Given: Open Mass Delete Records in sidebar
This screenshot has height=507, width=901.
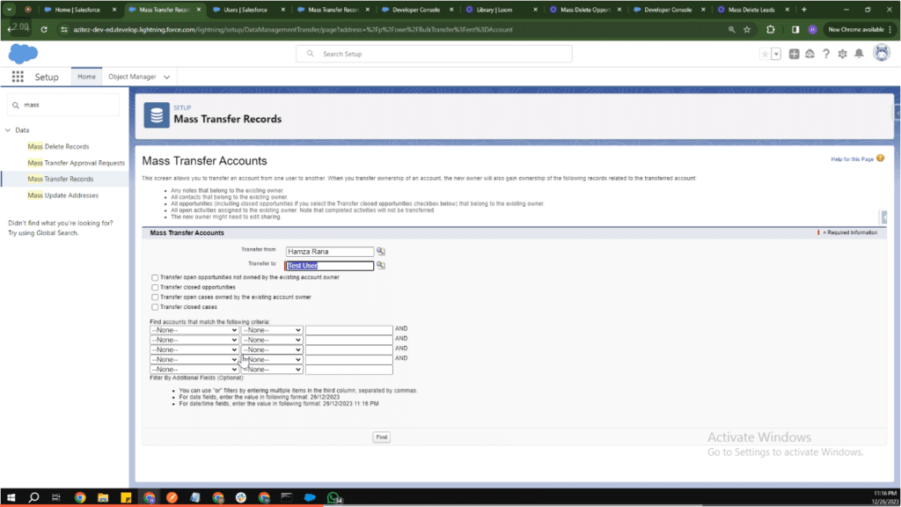Looking at the screenshot, I should click(x=58, y=147).
